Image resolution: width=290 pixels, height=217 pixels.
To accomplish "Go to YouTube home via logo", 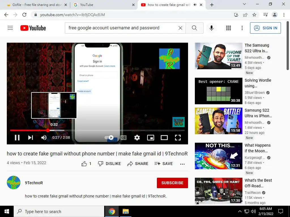I will click(x=33, y=28).
